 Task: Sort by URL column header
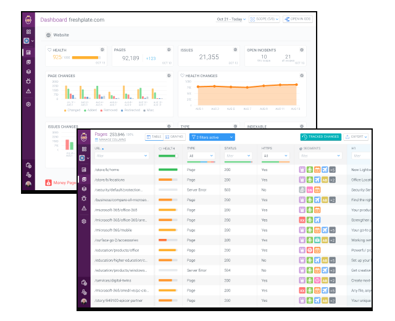pos(99,148)
